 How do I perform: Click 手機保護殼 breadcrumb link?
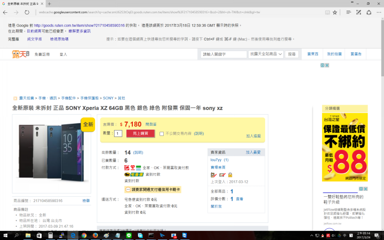coord(90,98)
